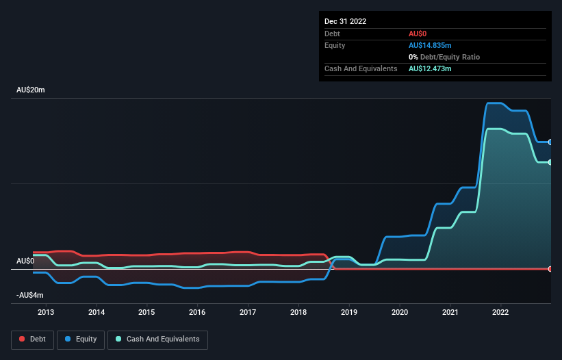The width and height of the screenshot is (562, 360).
Task: Click the teal Cash endpoint marker
Action: (x=550, y=162)
